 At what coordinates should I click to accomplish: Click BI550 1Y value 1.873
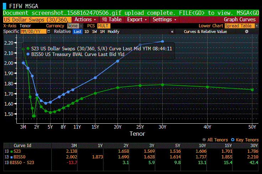pos(98,157)
